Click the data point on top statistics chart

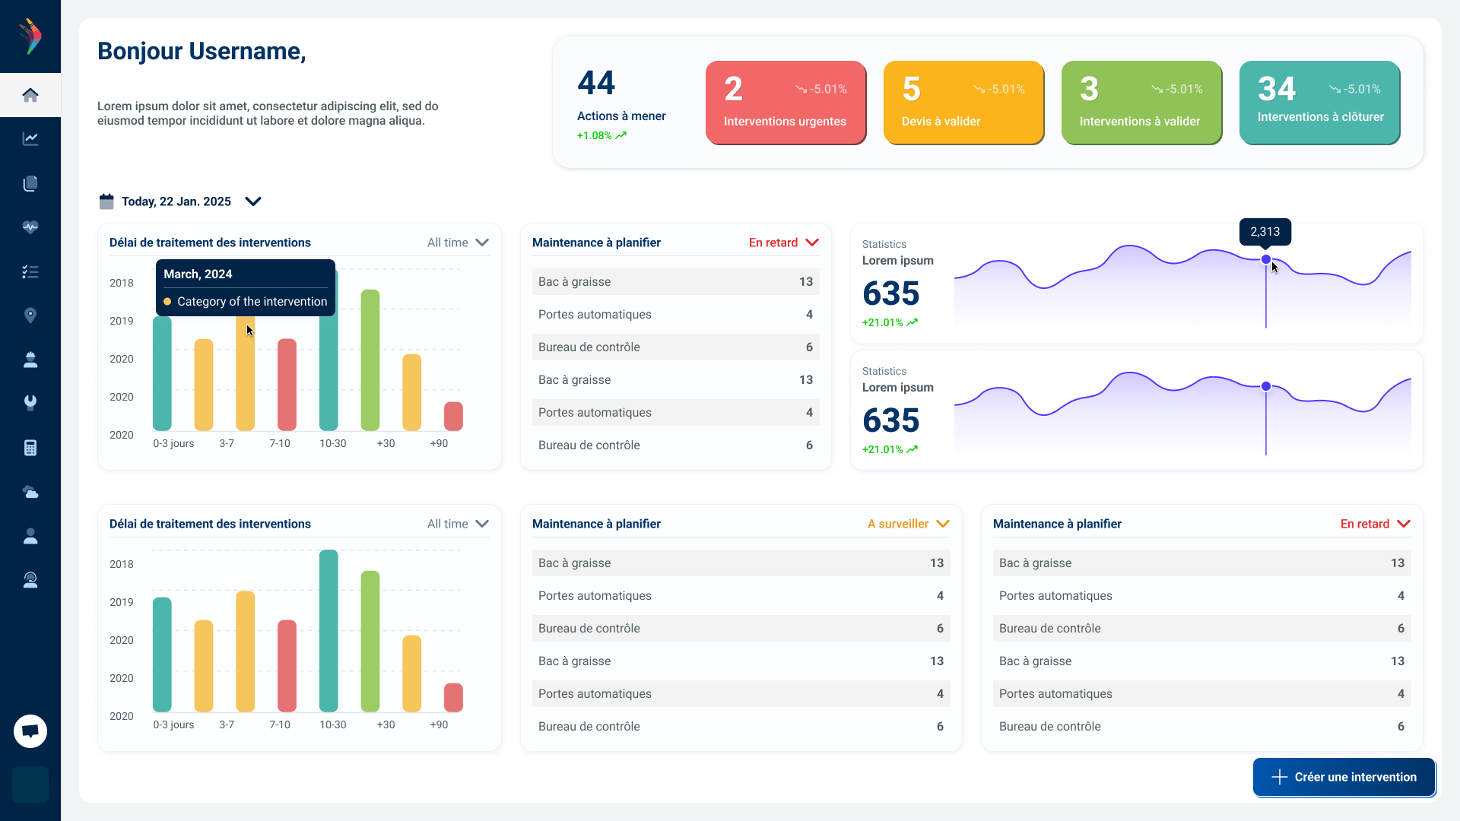tap(1266, 259)
